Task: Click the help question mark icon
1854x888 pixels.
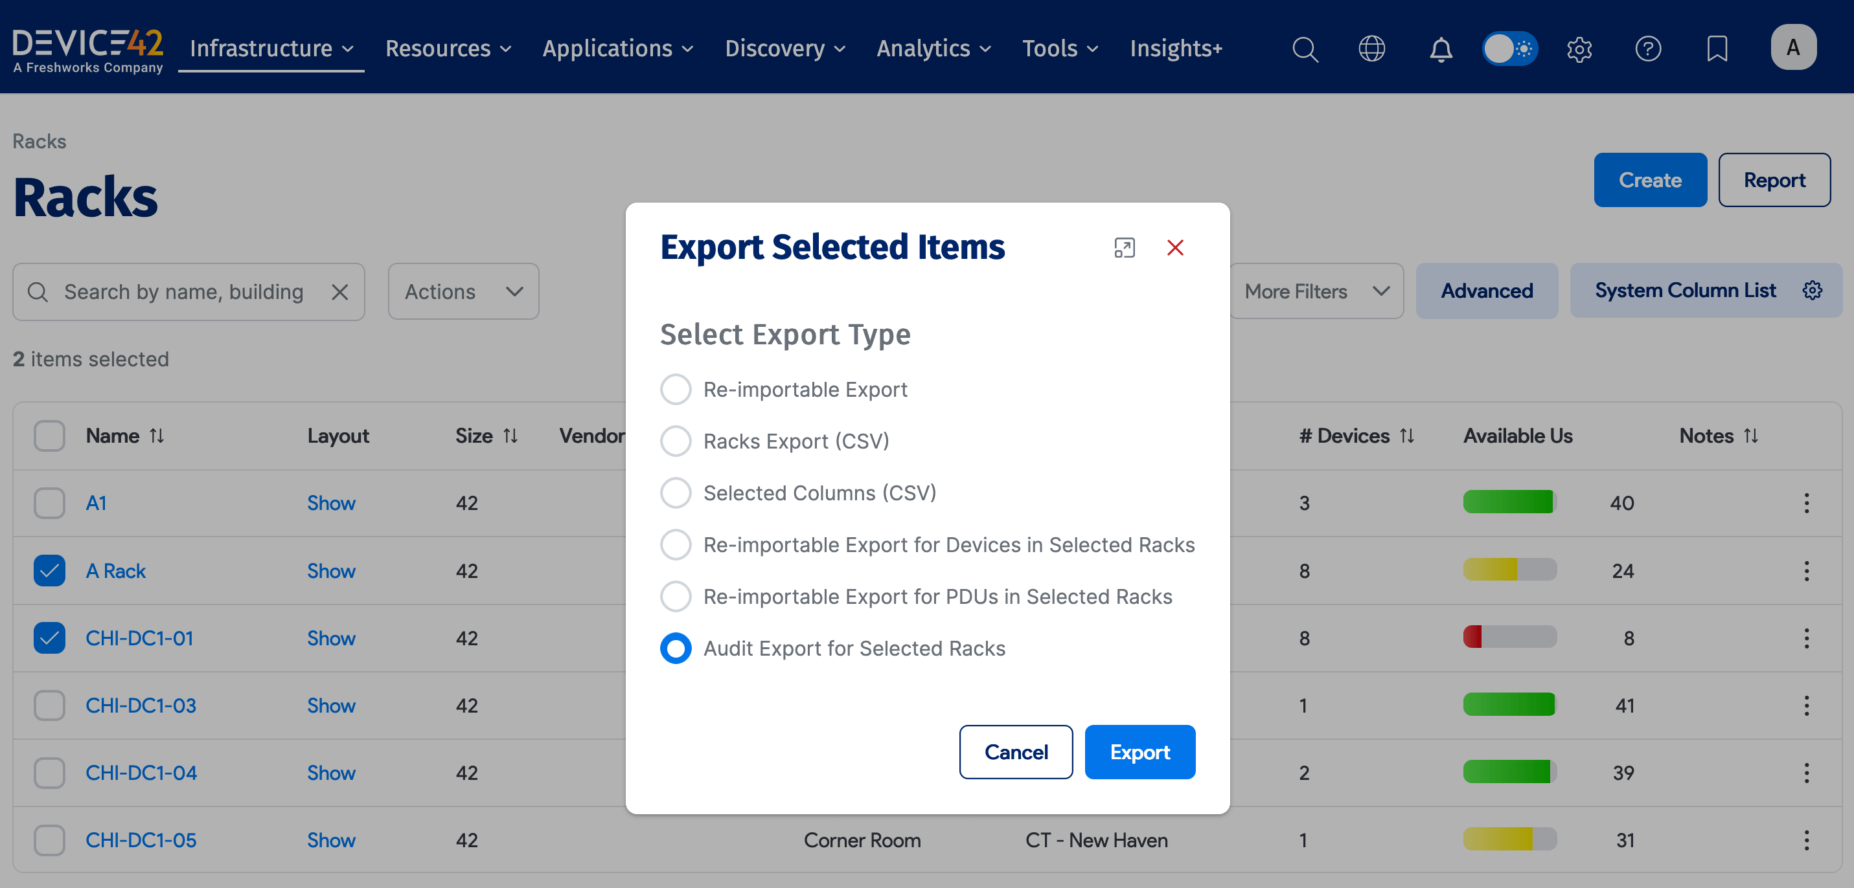Action: pyautogui.click(x=1649, y=49)
